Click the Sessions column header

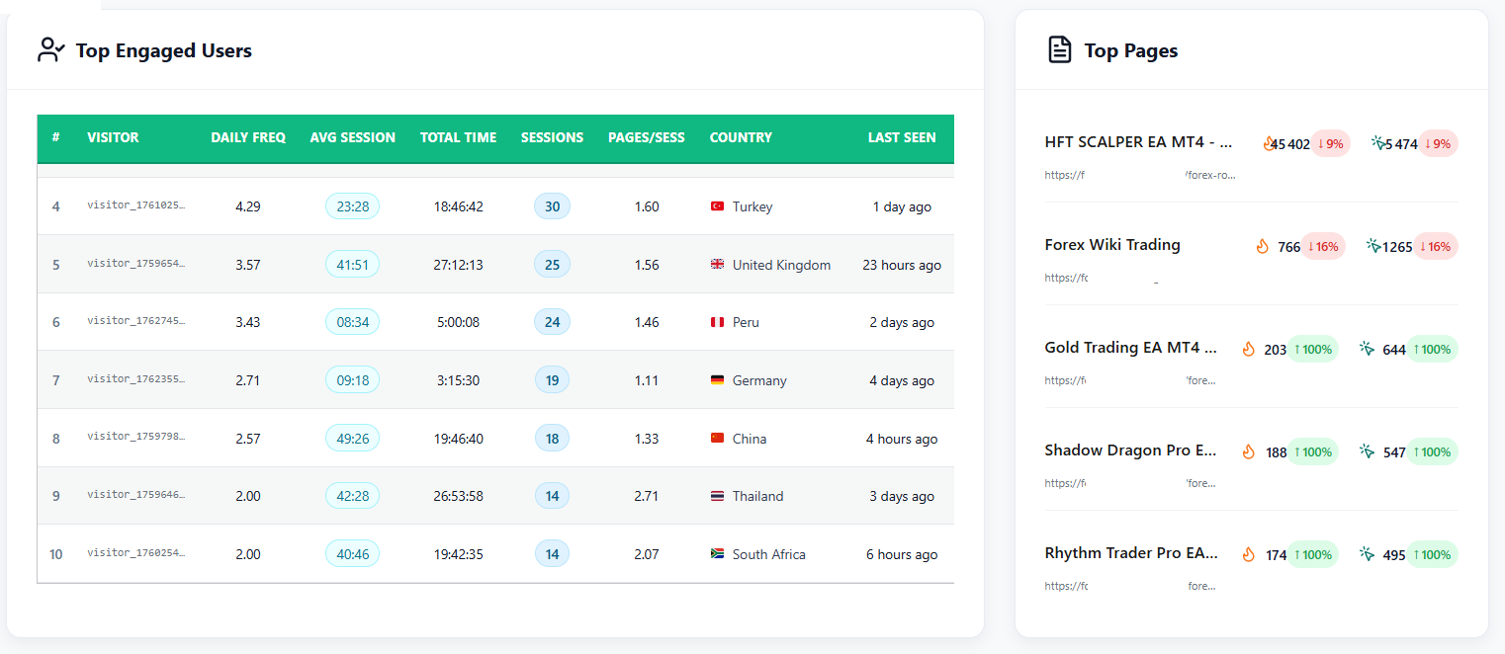(x=552, y=138)
